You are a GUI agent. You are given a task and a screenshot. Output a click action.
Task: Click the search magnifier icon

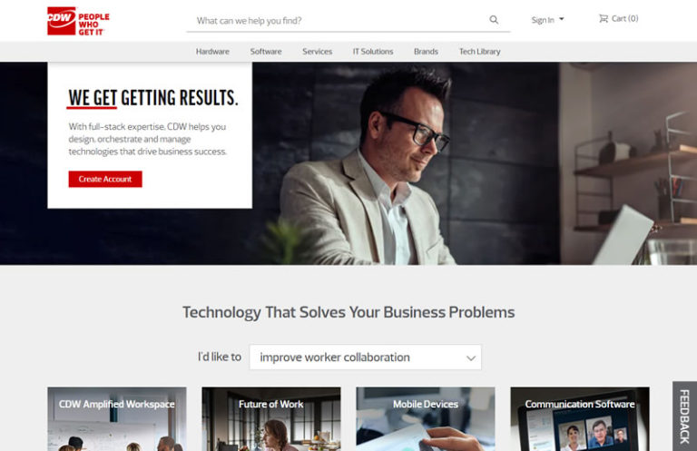point(494,20)
